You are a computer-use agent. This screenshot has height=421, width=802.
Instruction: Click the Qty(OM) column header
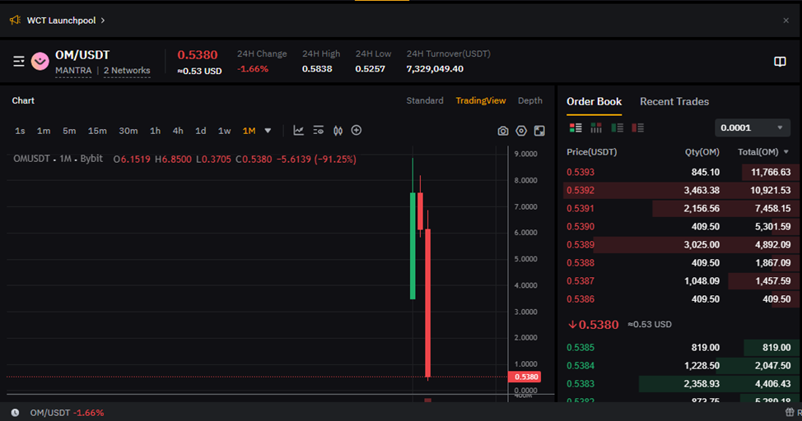tap(702, 152)
